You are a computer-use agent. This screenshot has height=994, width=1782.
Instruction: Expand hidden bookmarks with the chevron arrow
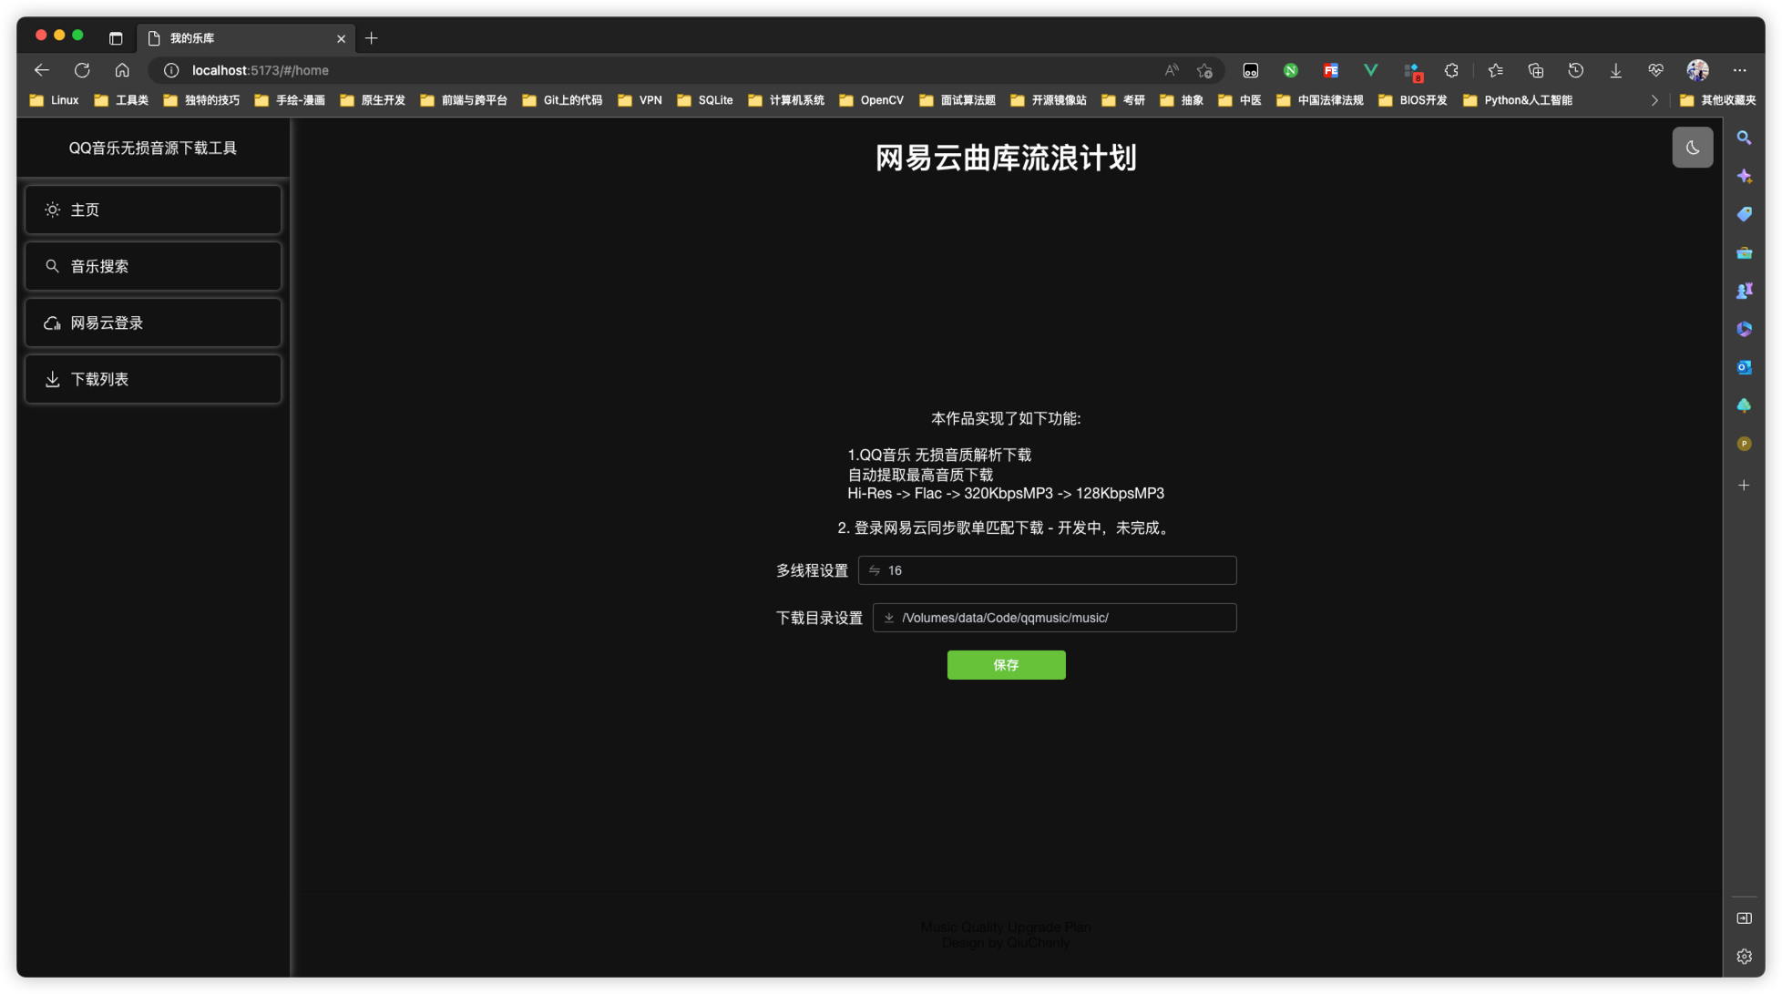(1654, 100)
